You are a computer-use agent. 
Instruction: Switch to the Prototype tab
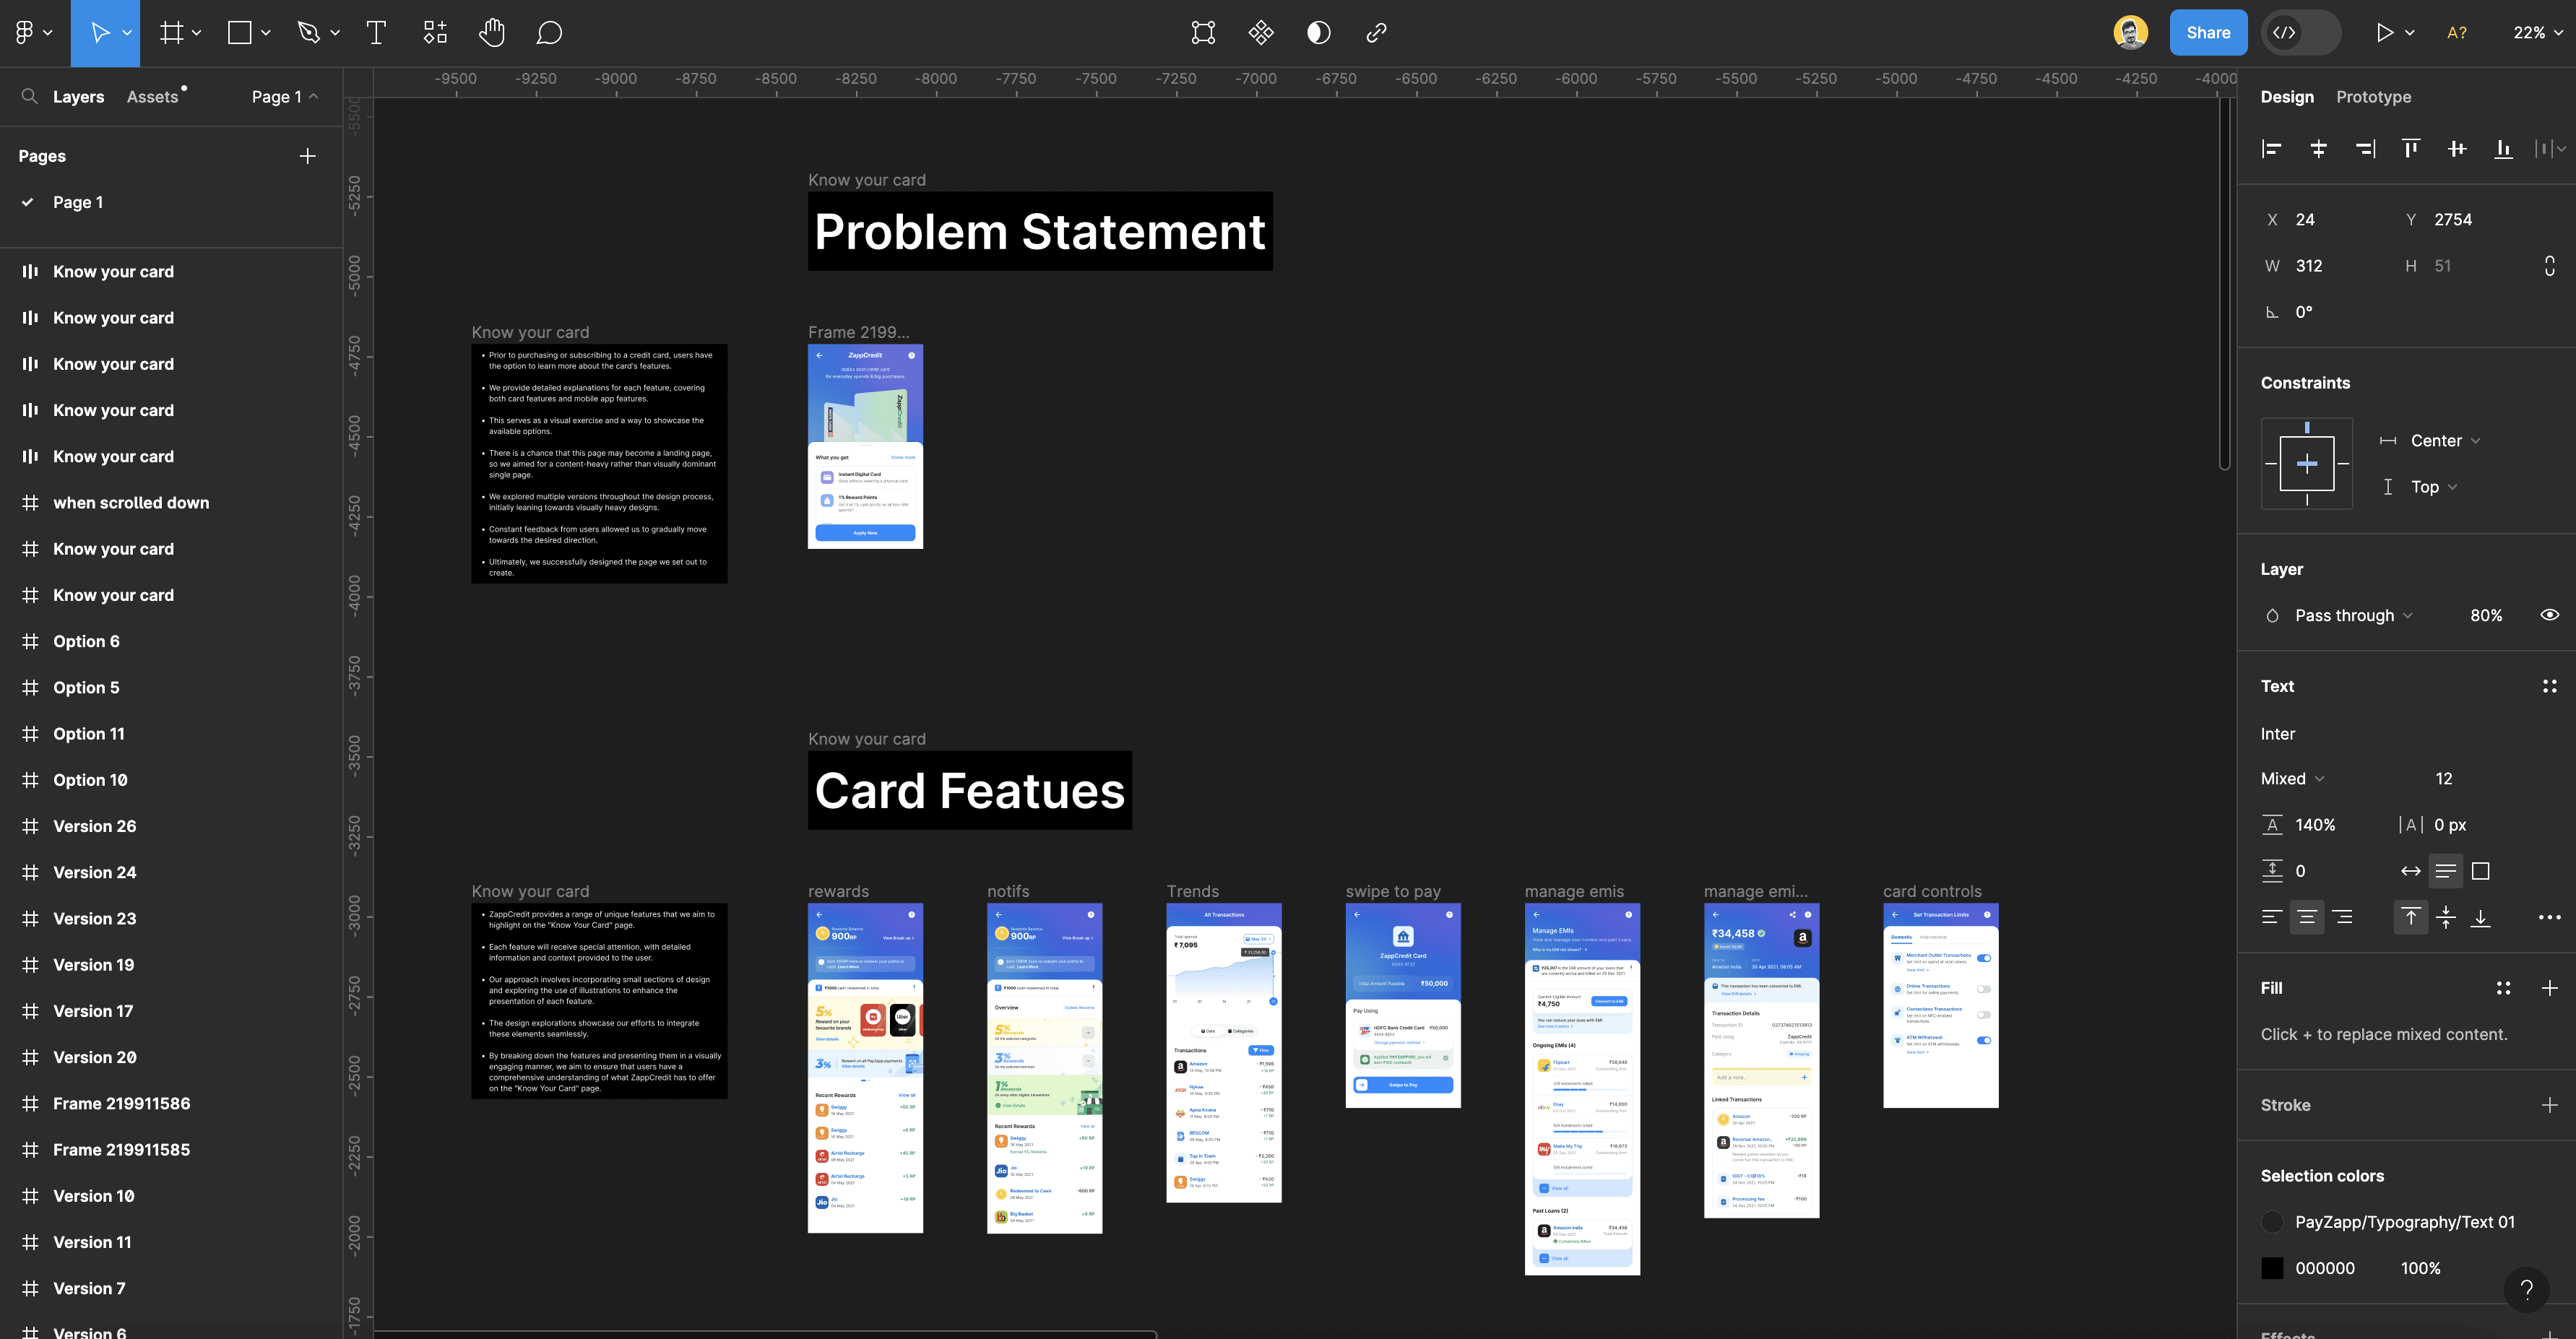[2372, 97]
